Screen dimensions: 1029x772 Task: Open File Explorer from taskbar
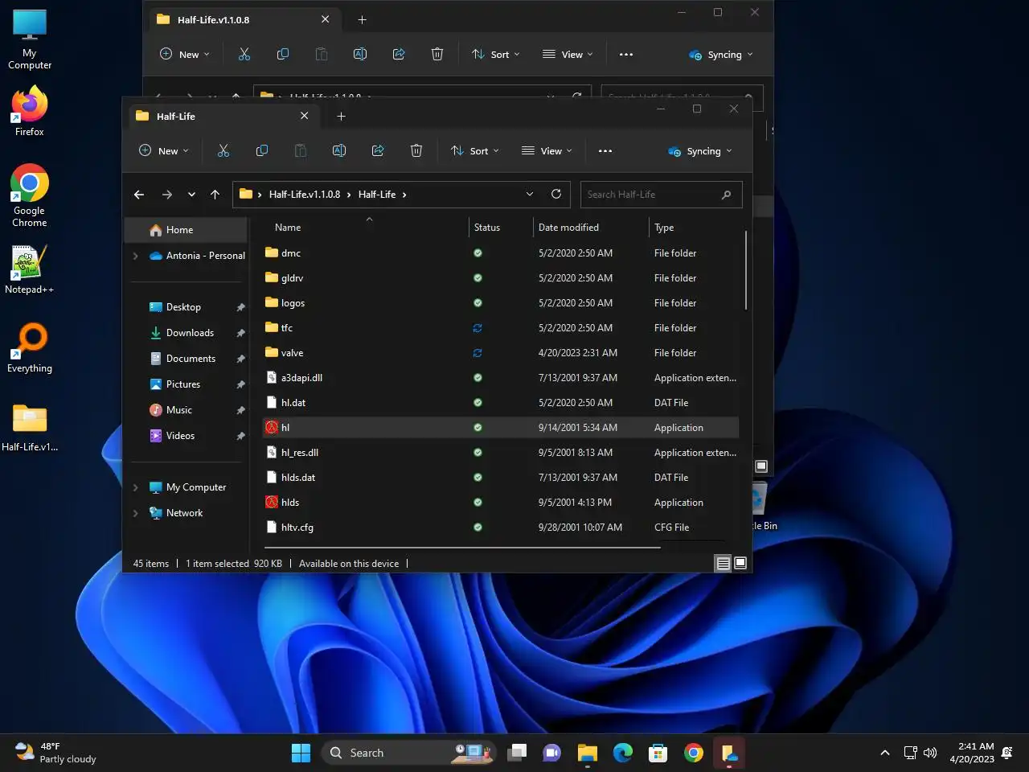(x=588, y=753)
